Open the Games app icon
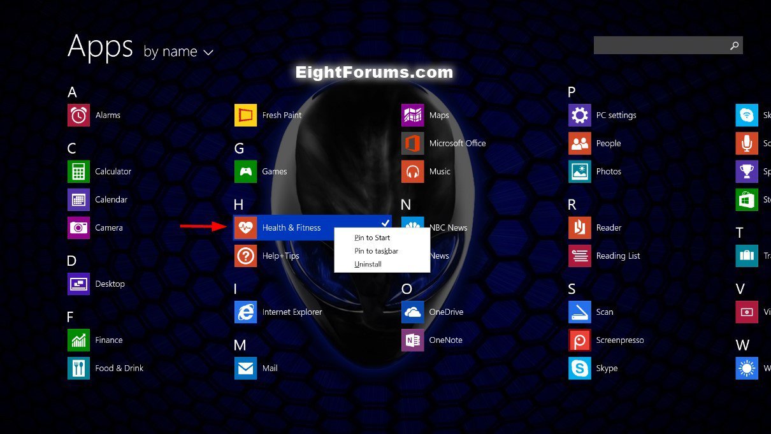 (245, 171)
